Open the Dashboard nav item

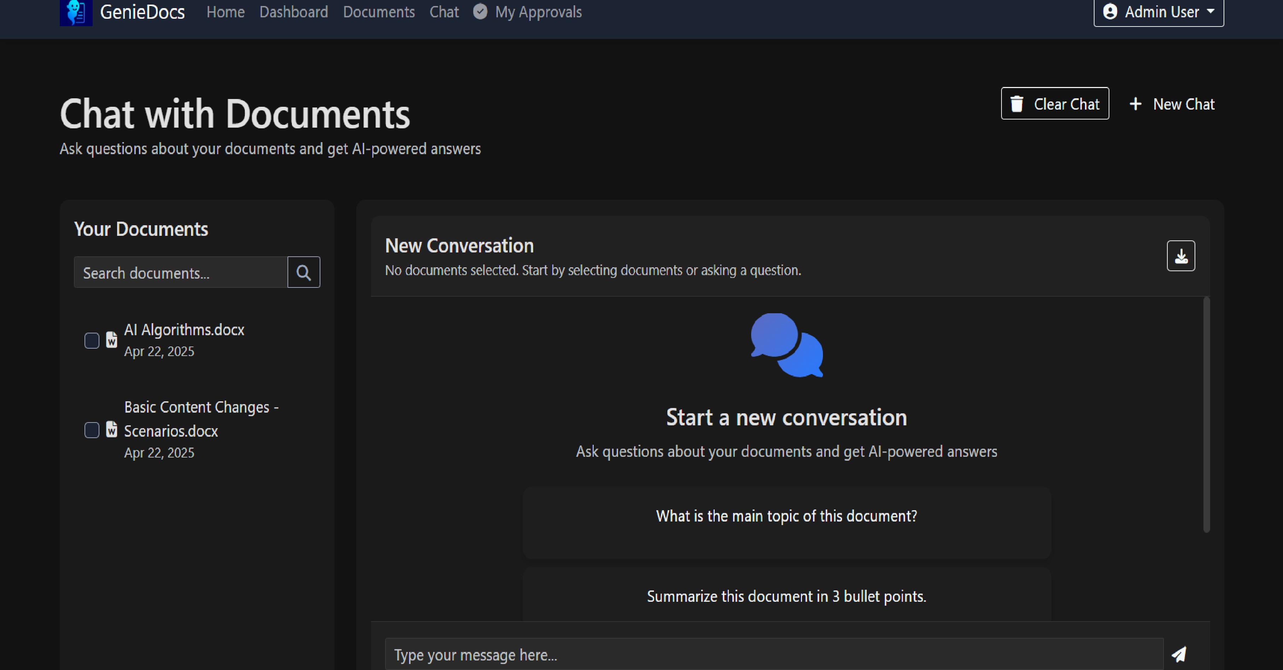pos(294,12)
